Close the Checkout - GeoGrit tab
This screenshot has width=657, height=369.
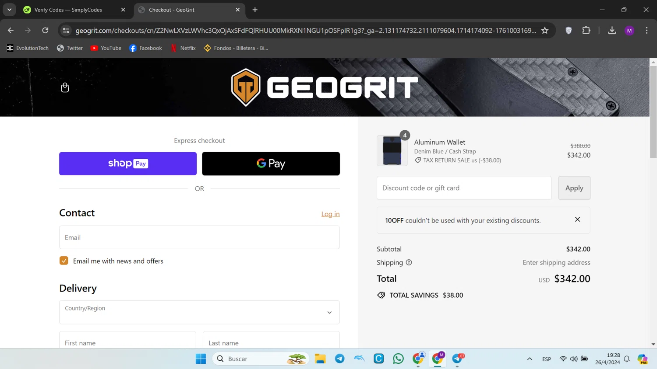pyautogui.click(x=237, y=10)
